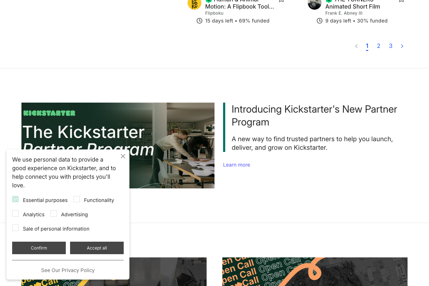This screenshot has width=429, height=286.
Task: Save the Flipboku flipbook project with the star
Action: pyautogui.click(x=281, y=1)
